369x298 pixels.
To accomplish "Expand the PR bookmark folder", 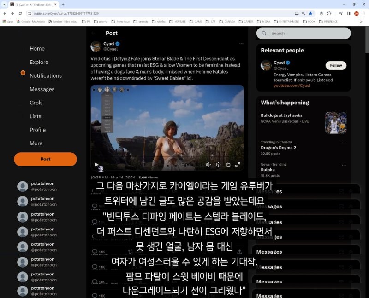I will (x=86, y=21).
